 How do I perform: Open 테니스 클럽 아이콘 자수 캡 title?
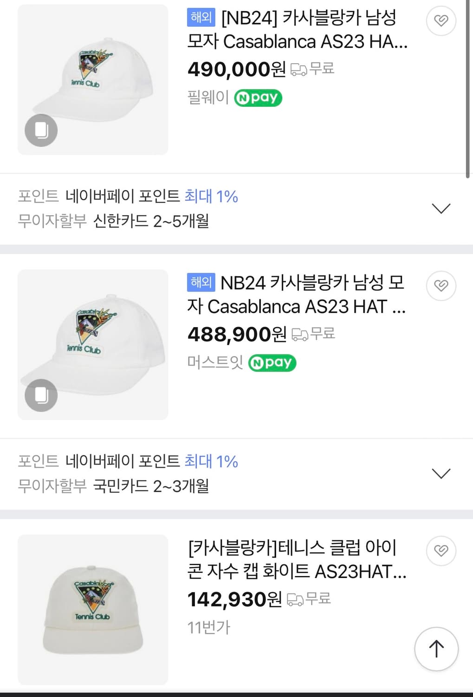click(x=297, y=559)
